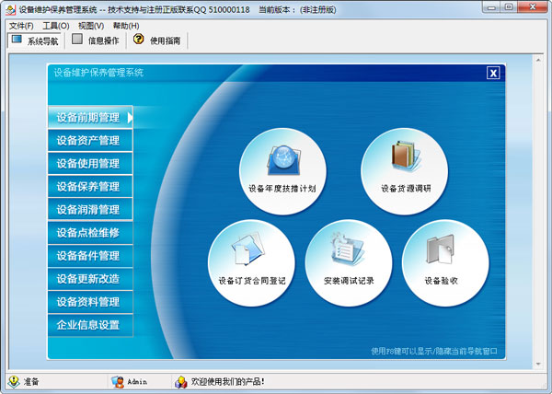Open the 帮助(H) menu
This screenshot has width=552, height=394.
[x=126, y=26]
